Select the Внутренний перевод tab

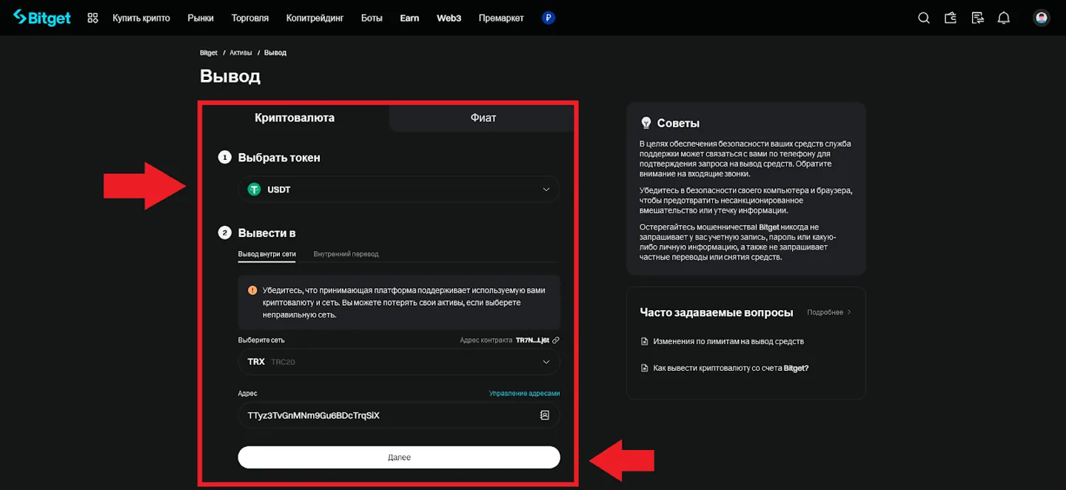tap(346, 254)
